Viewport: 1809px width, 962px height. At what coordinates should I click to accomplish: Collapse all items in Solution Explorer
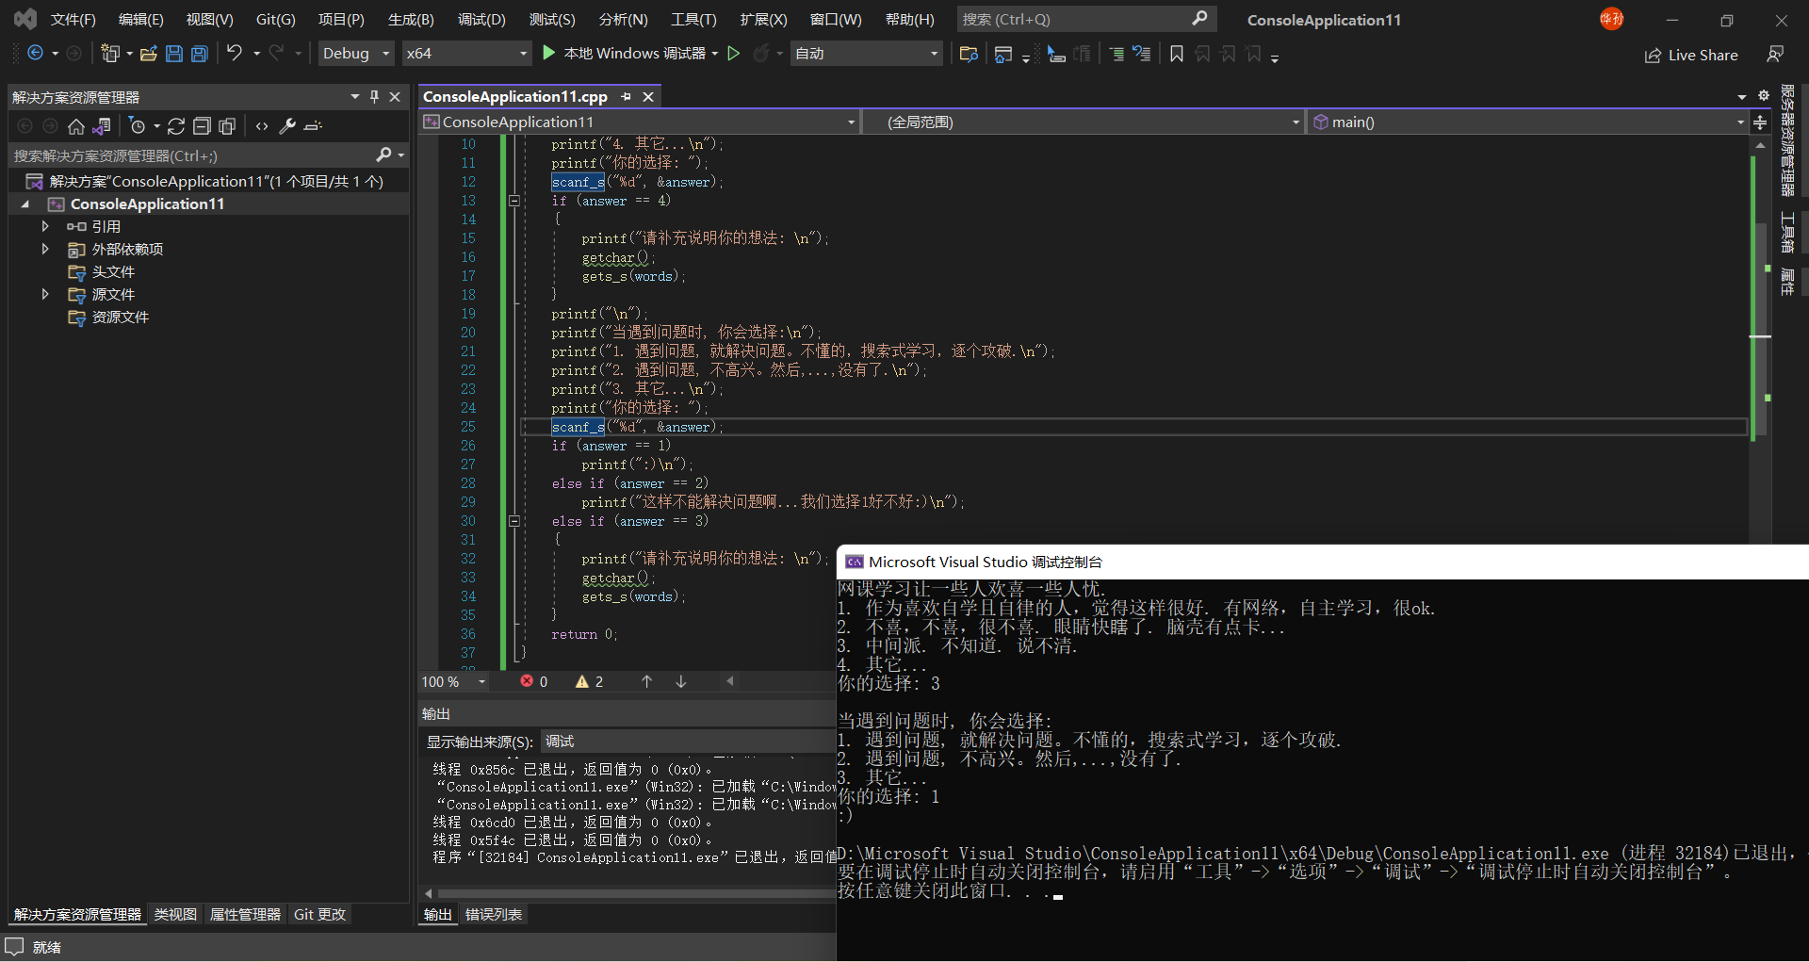coord(202,126)
